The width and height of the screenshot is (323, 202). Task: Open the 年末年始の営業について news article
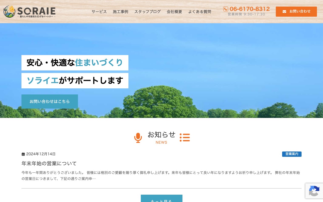pyautogui.click(x=49, y=163)
